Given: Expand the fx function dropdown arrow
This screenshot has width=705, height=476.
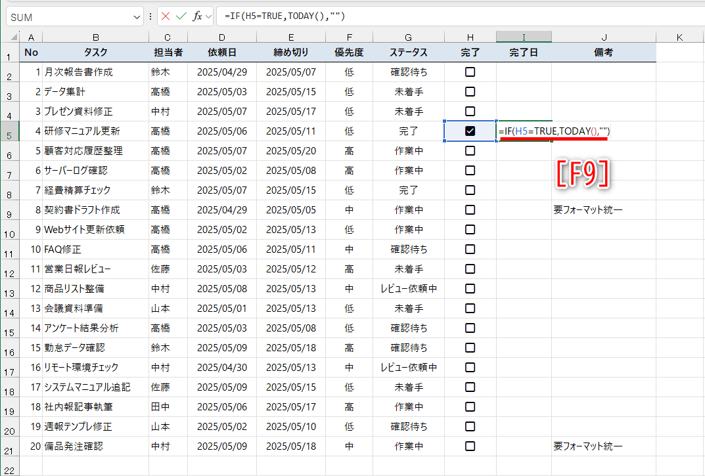Looking at the screenshot, I should pos(209,16).
